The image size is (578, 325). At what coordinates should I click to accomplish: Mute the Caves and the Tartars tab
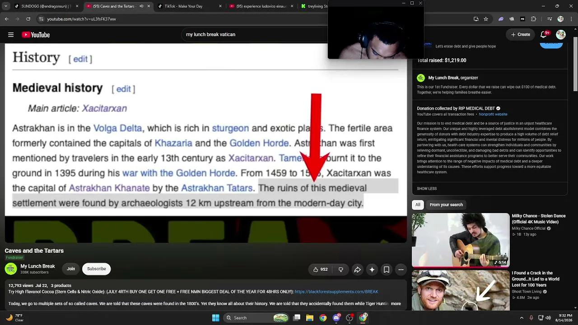(x=141, y=6)
